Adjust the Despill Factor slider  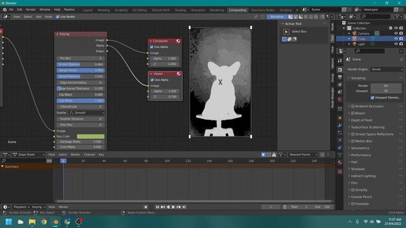pos(81,70)
